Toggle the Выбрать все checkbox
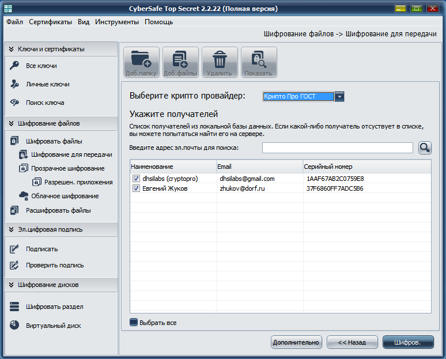 [x=134, y=322]
